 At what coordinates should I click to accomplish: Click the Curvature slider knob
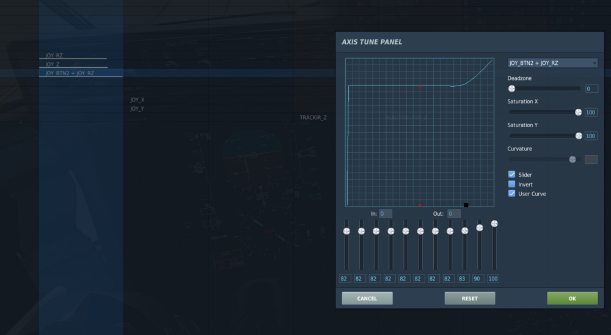coord(573,160)
